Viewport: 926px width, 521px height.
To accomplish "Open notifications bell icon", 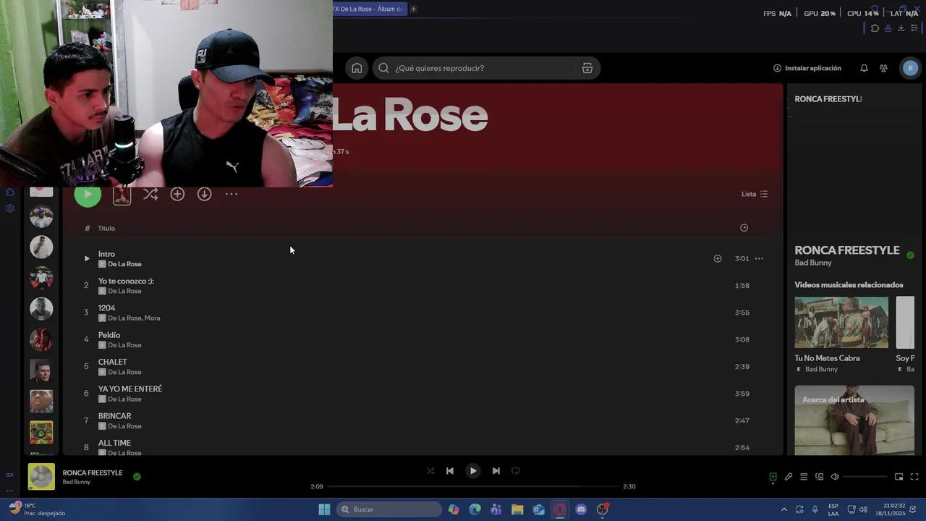I will [864, 68].
